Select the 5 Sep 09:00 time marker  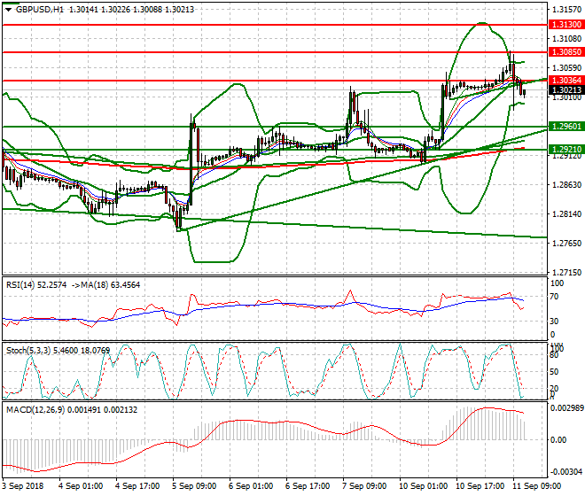coord(197,487)
